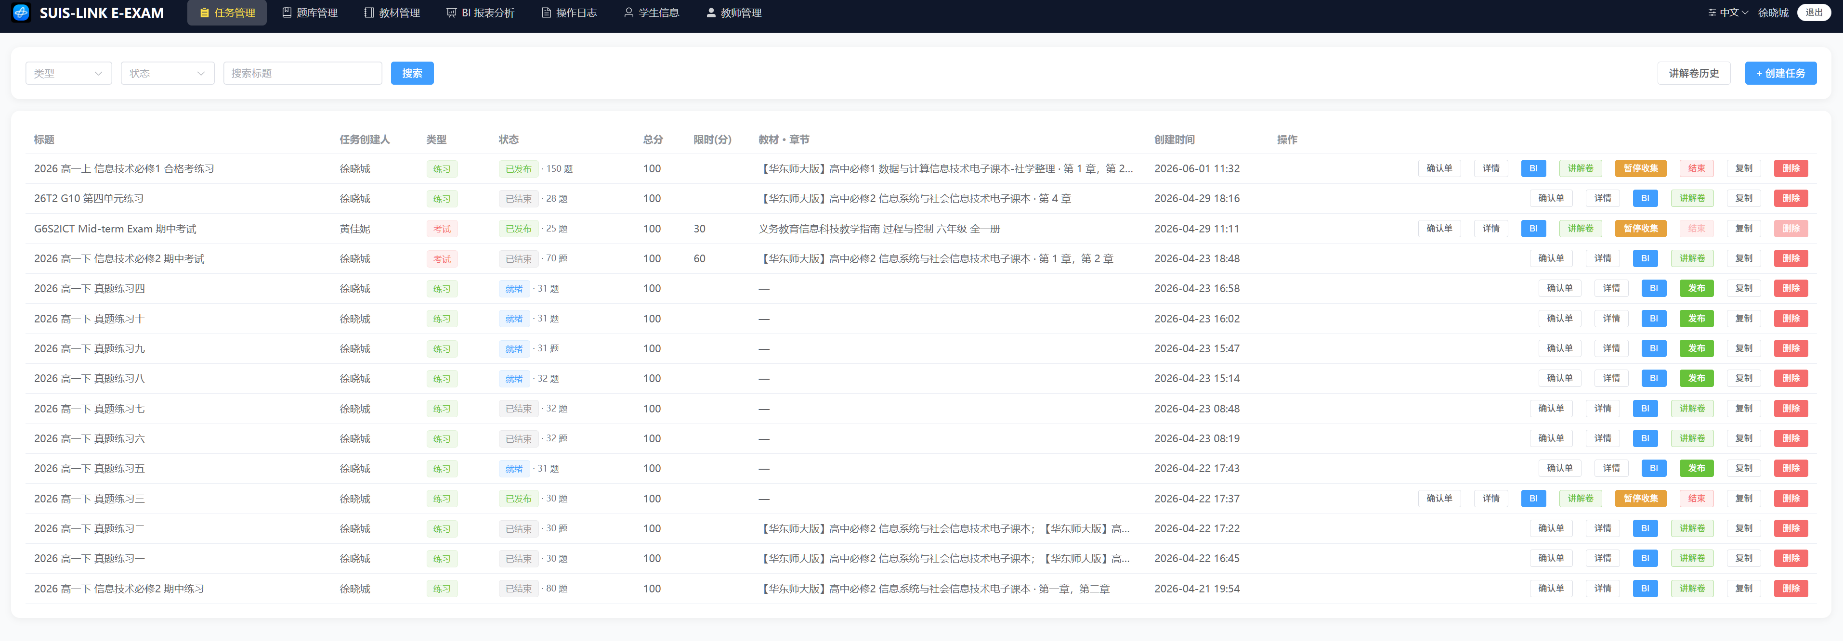
Task: Delete the 26T2 G10 第四单元练习 task
Action: pos(1791,199)
